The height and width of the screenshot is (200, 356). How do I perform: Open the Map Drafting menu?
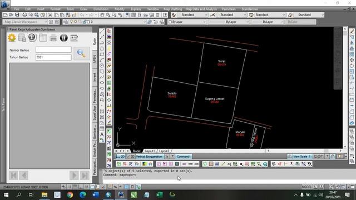[x=172, y=9]
